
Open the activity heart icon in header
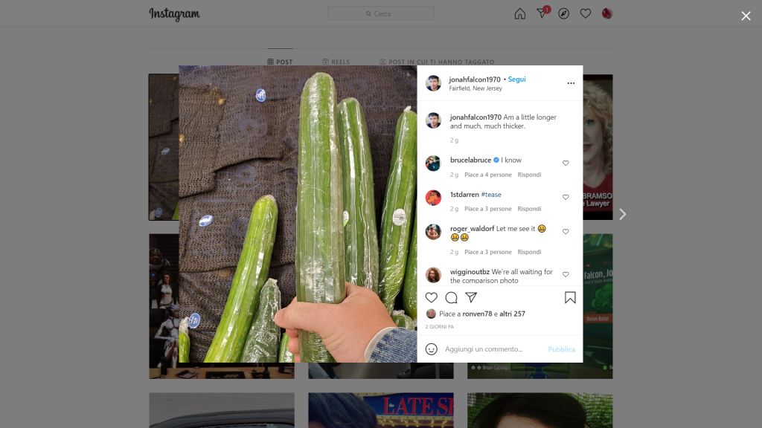(586, 13)
